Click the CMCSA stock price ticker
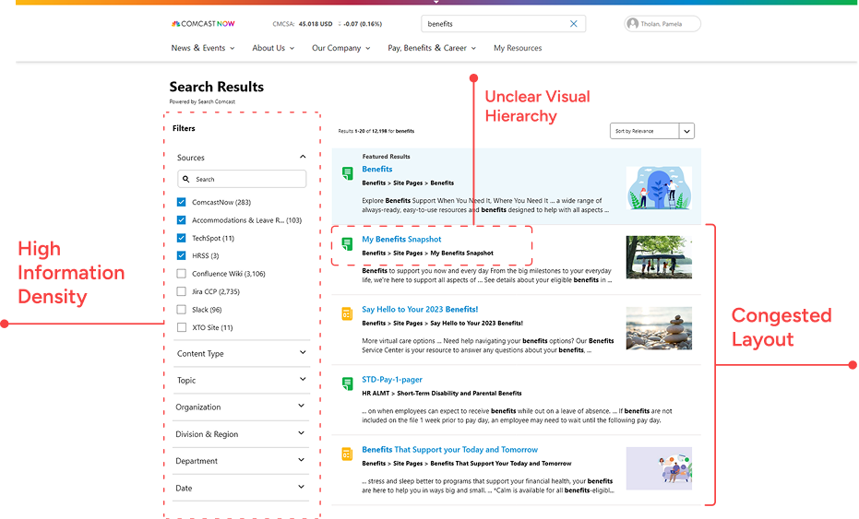 coord(327,24)
